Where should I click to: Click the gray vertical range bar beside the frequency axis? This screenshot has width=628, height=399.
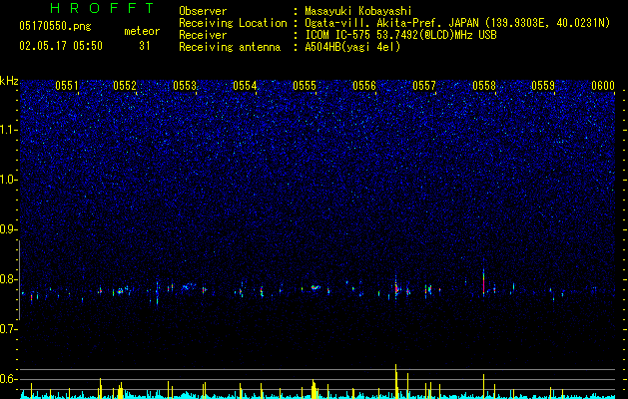[19, 279]
